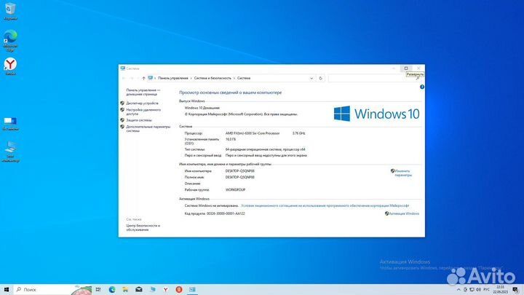524x295 pixels.
Task: Open File Explorer from the taskbar
Action: pyautogui.click(x=125, y=289)
